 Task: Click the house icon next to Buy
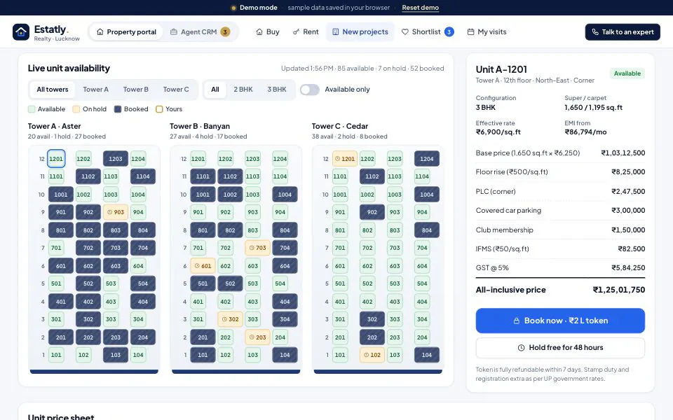click(259, 31)
